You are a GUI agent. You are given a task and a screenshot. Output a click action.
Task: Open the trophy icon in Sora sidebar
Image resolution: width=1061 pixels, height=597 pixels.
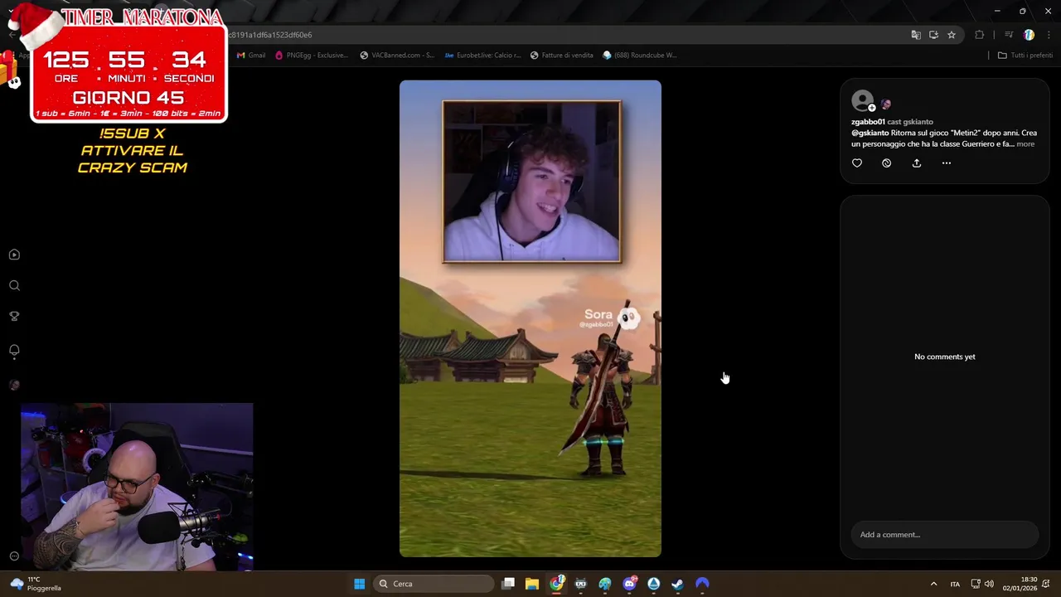(x=14, y=316)
